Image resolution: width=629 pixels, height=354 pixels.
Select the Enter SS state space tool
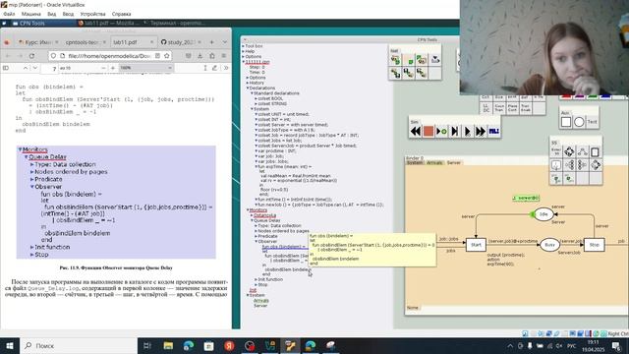point(556,151)
